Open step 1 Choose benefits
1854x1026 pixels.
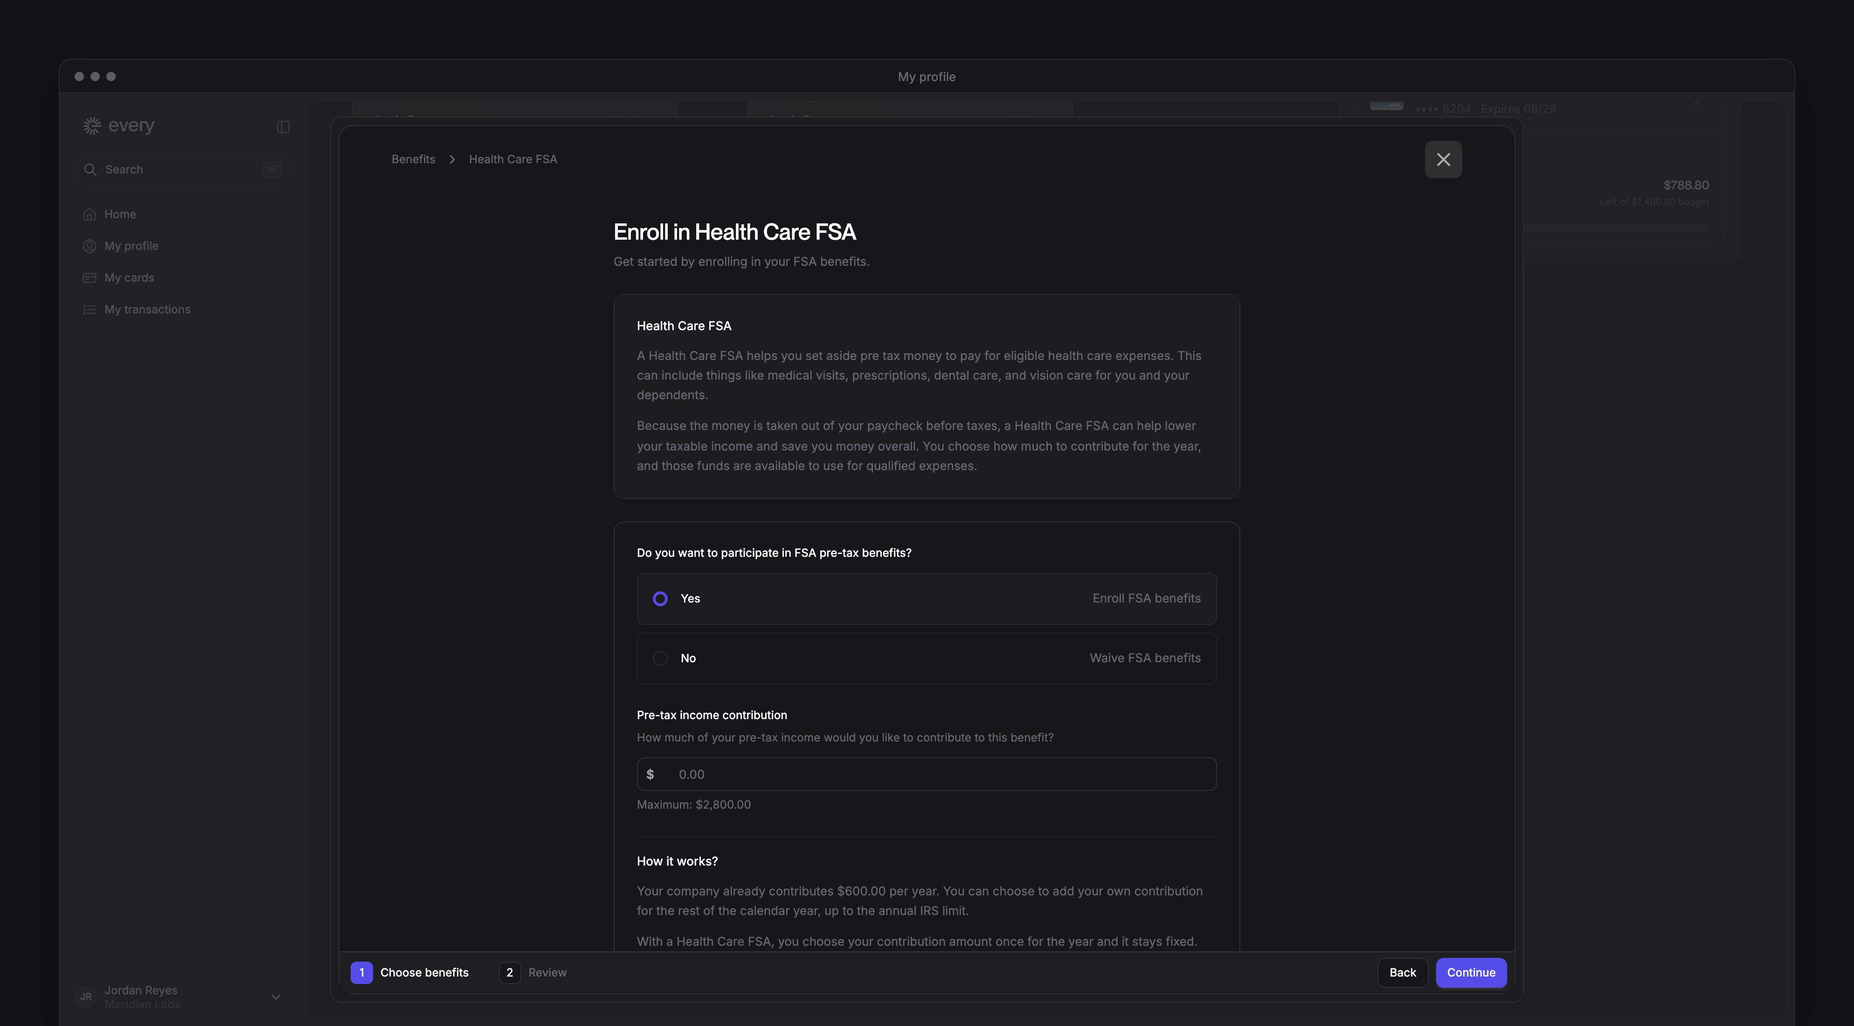[x=409, y=972]
